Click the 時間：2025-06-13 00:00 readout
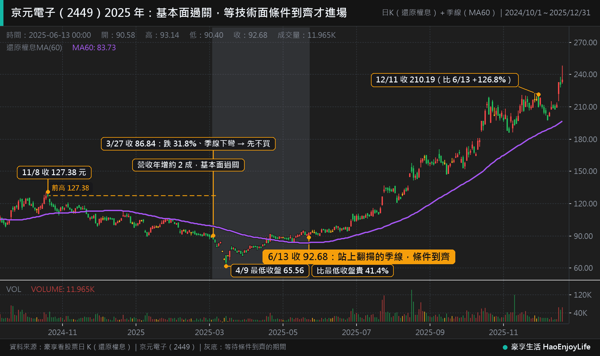The image size is (600, 356). 49,35
